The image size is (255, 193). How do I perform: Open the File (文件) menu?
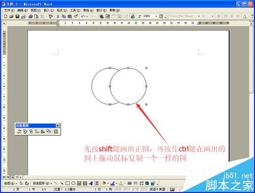(9, 10)
